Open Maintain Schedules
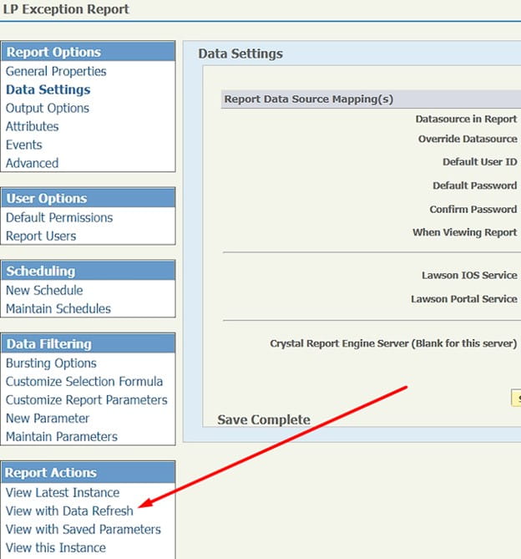 pos(58,309)
